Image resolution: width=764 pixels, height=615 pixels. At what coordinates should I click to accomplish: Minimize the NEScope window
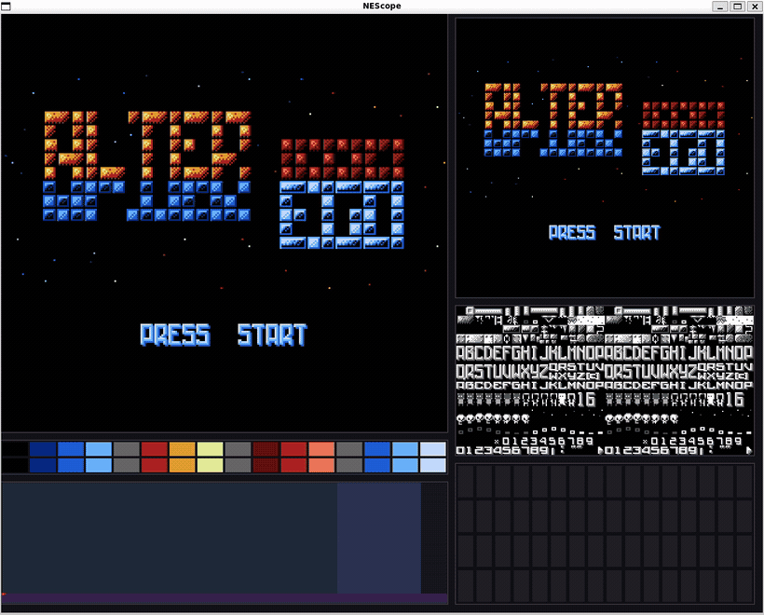click(720, 6)
